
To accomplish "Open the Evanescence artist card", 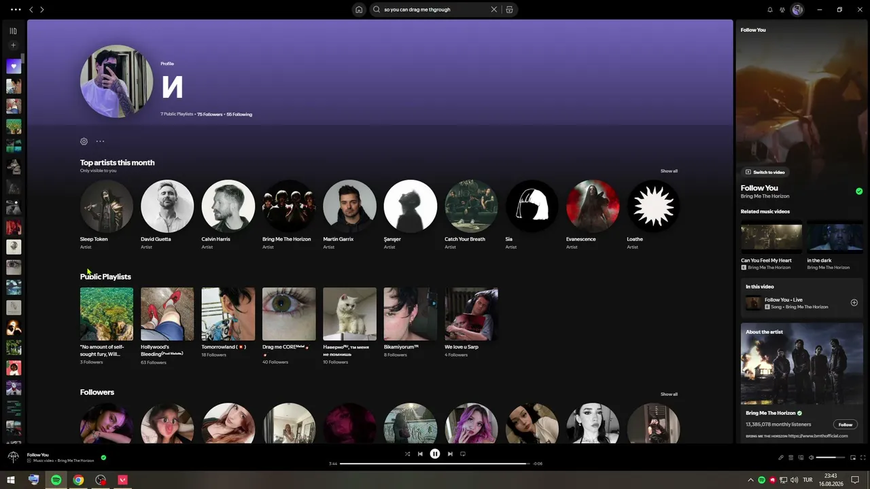I will (593, 215).
